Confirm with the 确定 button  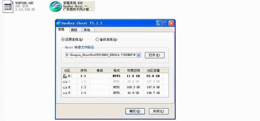tap(135, 111)
